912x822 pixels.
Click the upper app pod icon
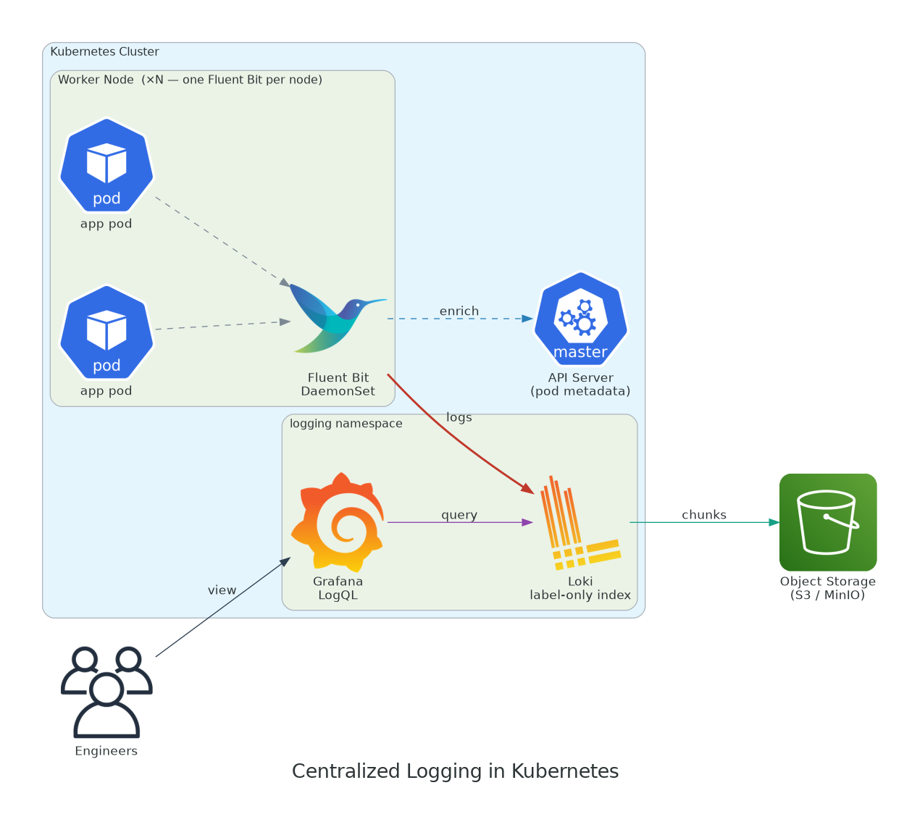106,165
